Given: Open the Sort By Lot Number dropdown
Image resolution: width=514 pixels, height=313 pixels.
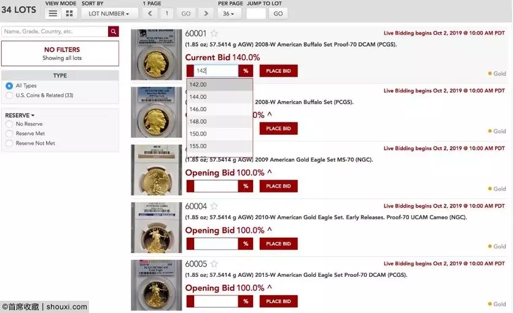Looking at the screenshot, I should (x=109, y=13).
